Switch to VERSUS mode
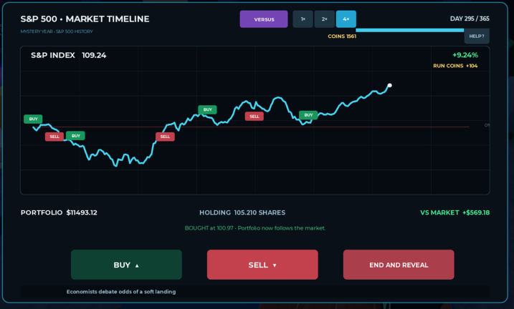 (264, 19)
